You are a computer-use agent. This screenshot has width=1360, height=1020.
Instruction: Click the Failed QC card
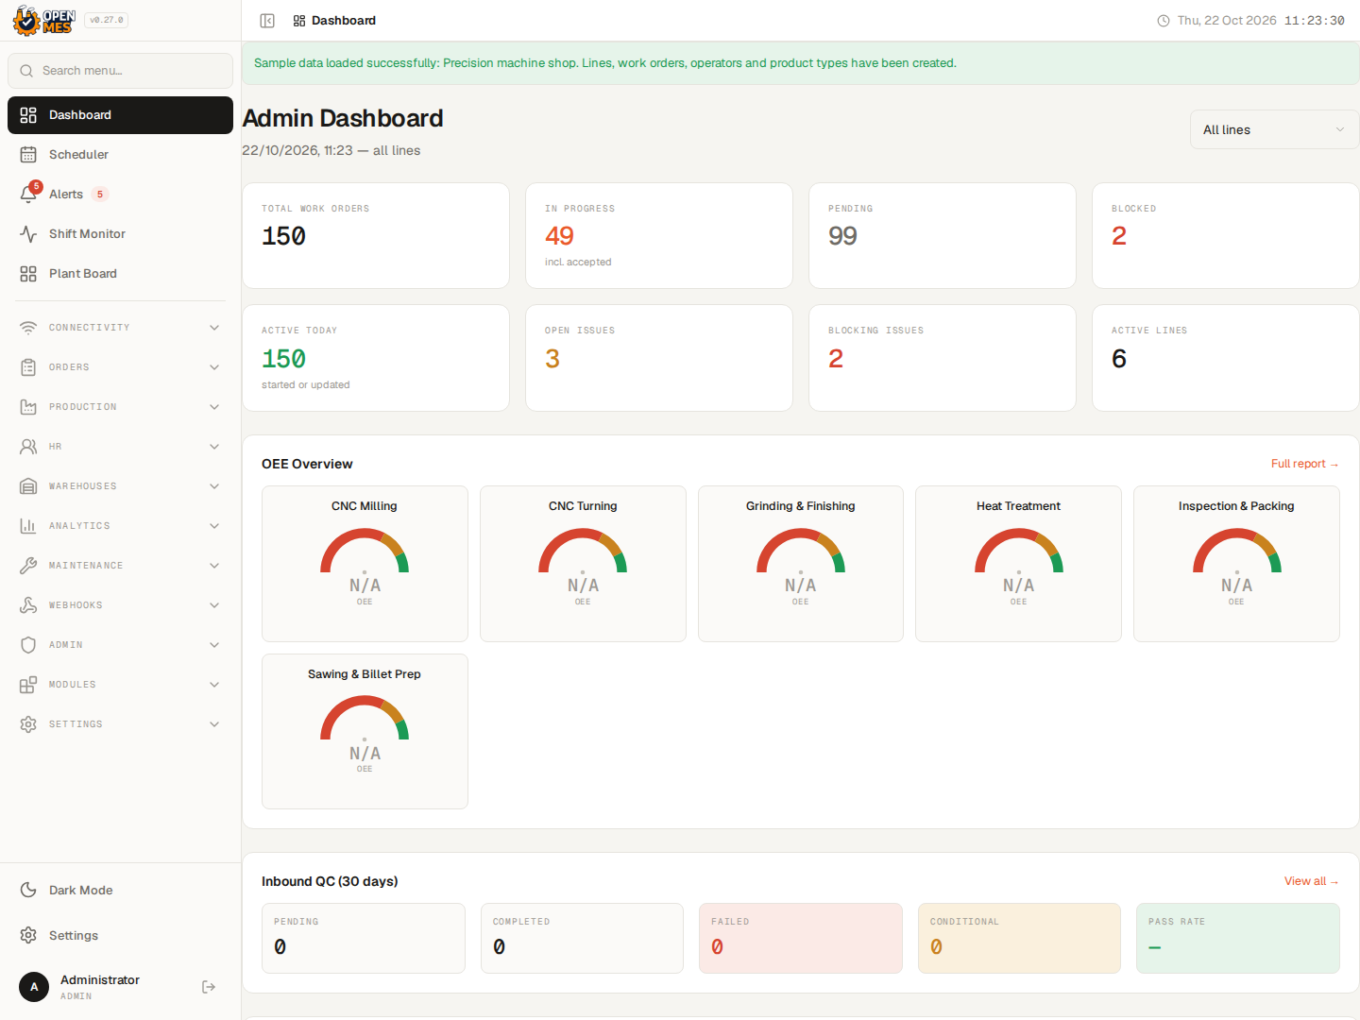(801, 938)
